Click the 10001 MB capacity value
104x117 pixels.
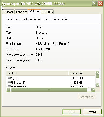[76, 78]
